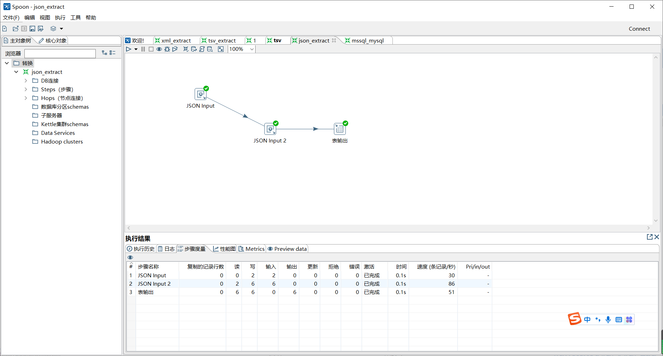Pause the running transformation
Viewport: 663px width, 356px height.
click(143, 49)
